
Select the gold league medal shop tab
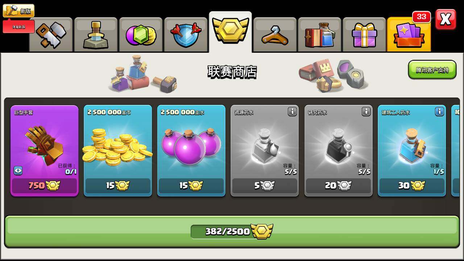pyautogui.click(x=230, y=32)
